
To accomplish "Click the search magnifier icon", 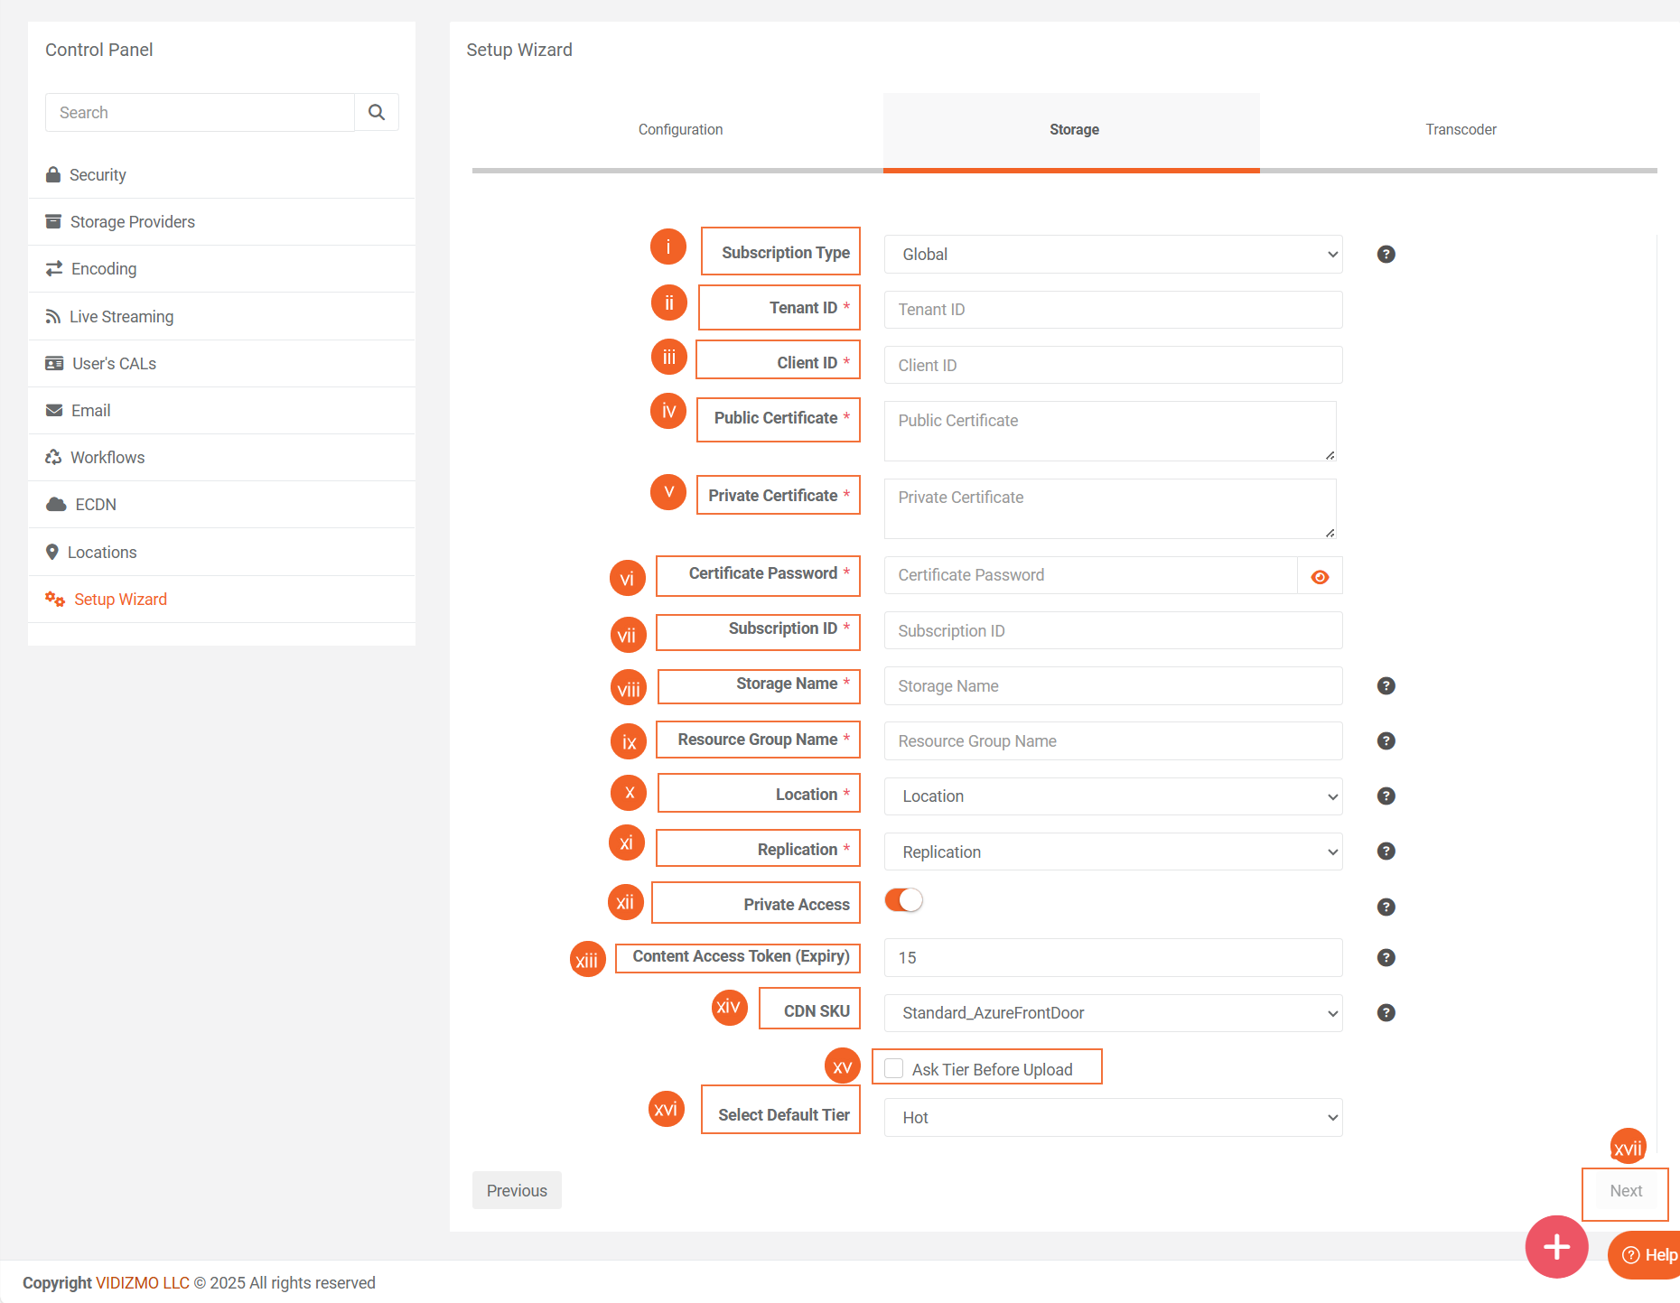I will (x=377, y=112).
